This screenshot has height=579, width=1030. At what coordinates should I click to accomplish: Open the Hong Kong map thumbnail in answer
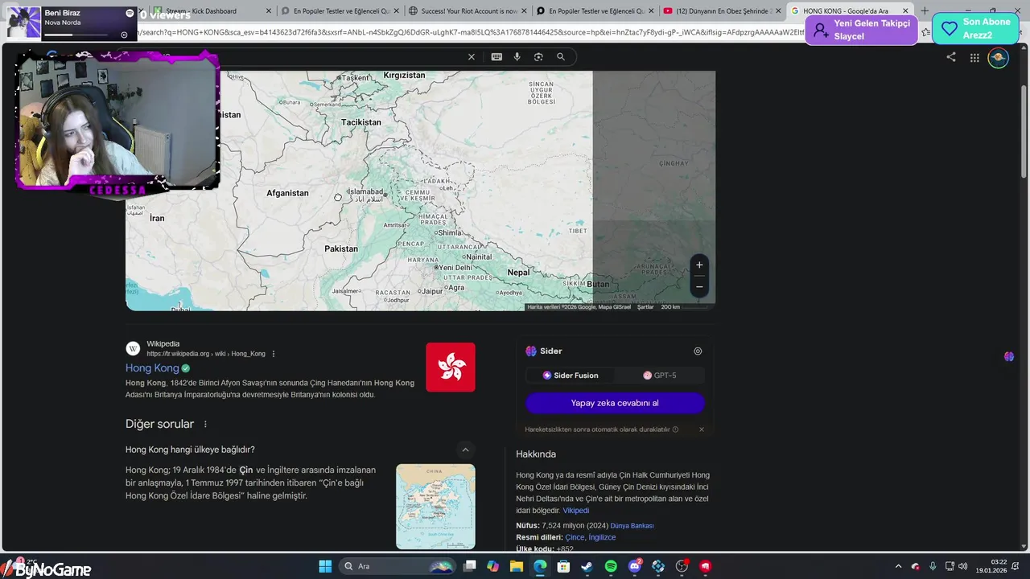435,507
